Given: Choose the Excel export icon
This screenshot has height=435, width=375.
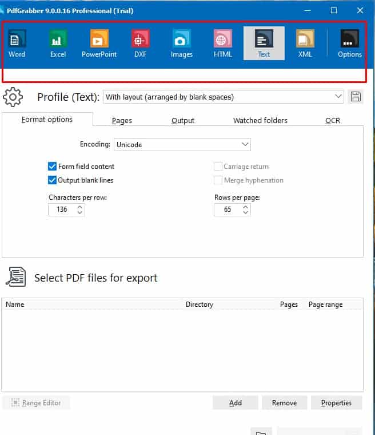Looking at the screenshot, I should [x=58, y=43].
